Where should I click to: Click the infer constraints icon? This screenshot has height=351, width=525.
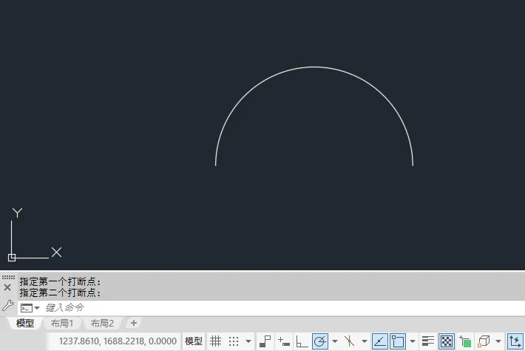(265, 341)
